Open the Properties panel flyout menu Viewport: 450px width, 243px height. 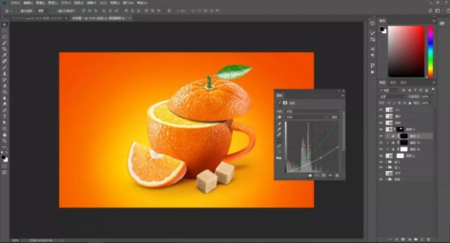click(343, 96)
